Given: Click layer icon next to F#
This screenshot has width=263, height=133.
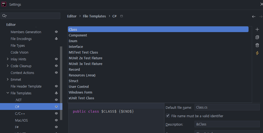Looking at the screenshot, I should 56,127.
